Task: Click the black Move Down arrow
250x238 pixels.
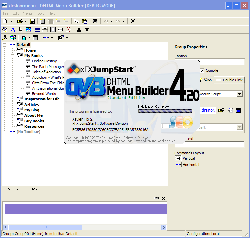Action: 87,30
